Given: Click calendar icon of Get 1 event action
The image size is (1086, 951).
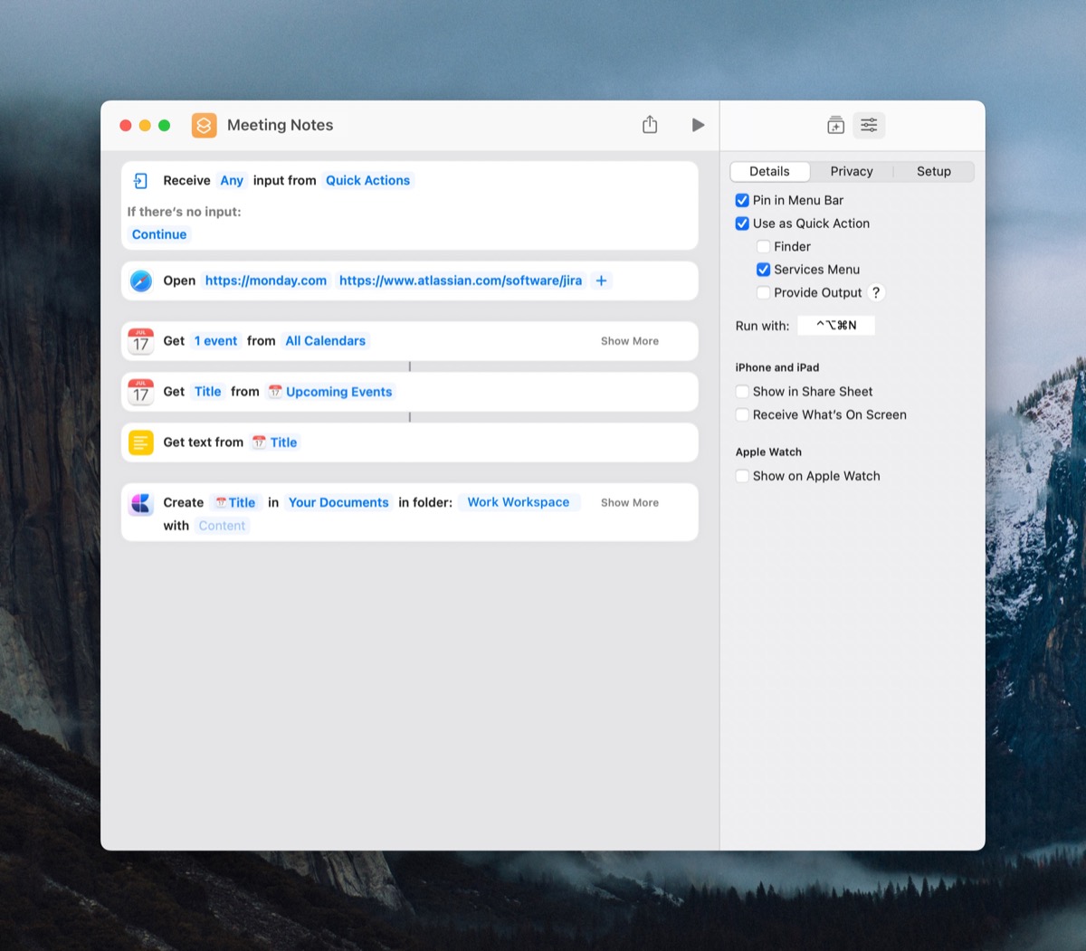Looking at the screenshot, I should pyautogui.click(x=141, y=341).
